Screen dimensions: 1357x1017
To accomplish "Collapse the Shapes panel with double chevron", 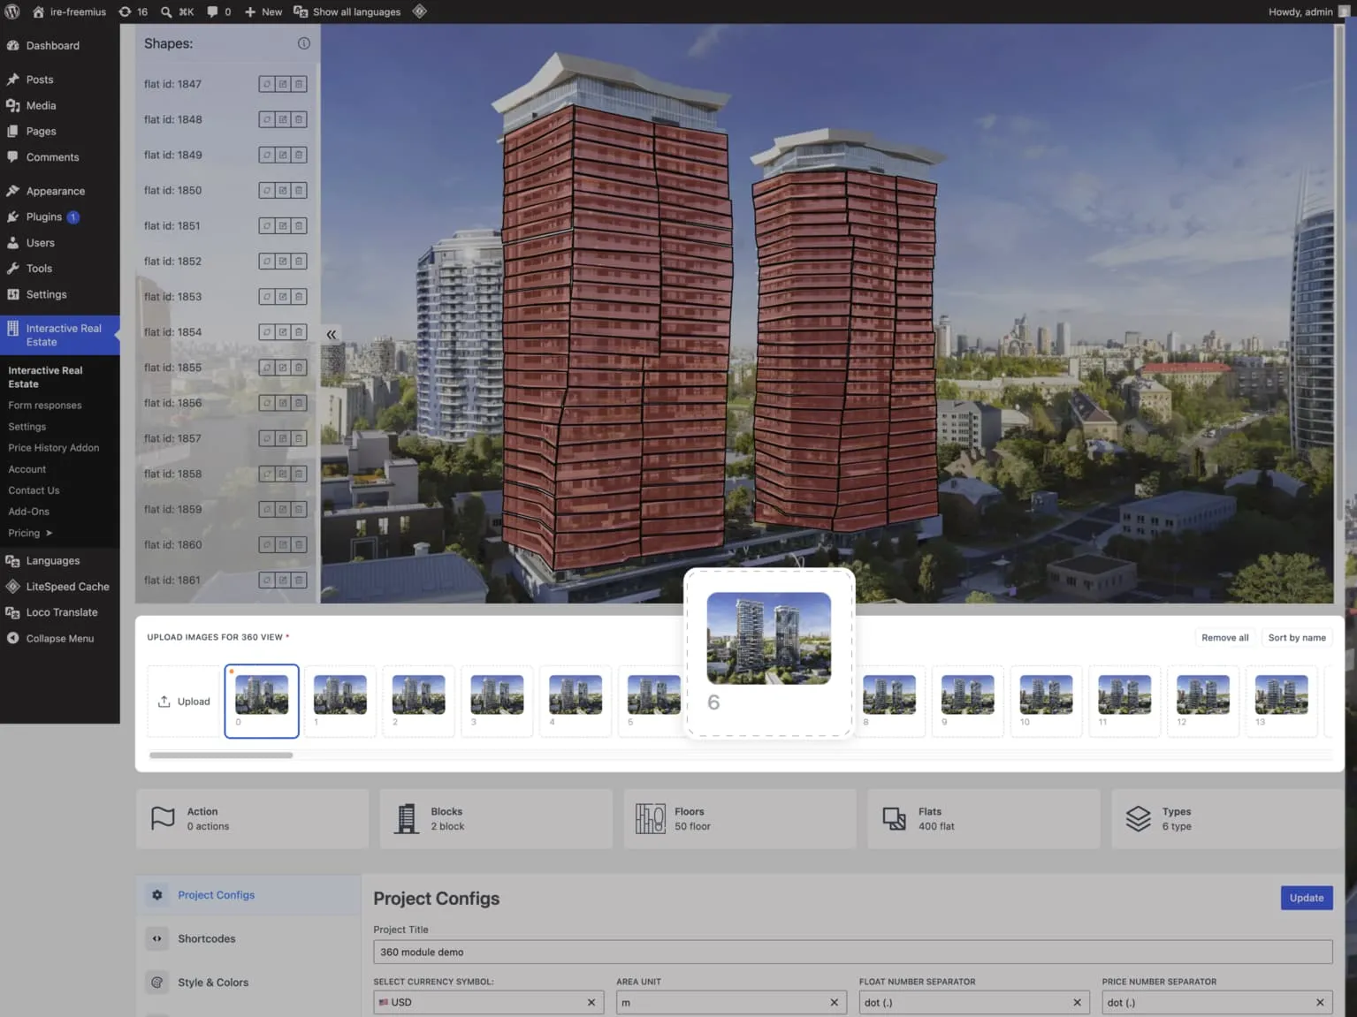I will click(x=332, y=334).
